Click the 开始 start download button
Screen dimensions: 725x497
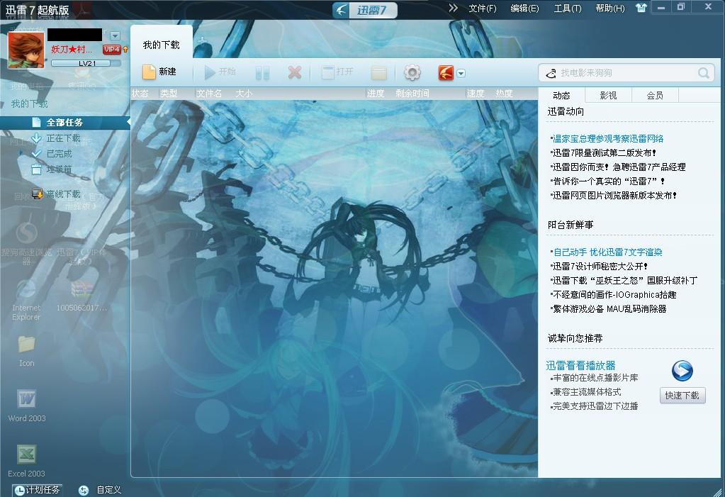(x=220, y=72)
